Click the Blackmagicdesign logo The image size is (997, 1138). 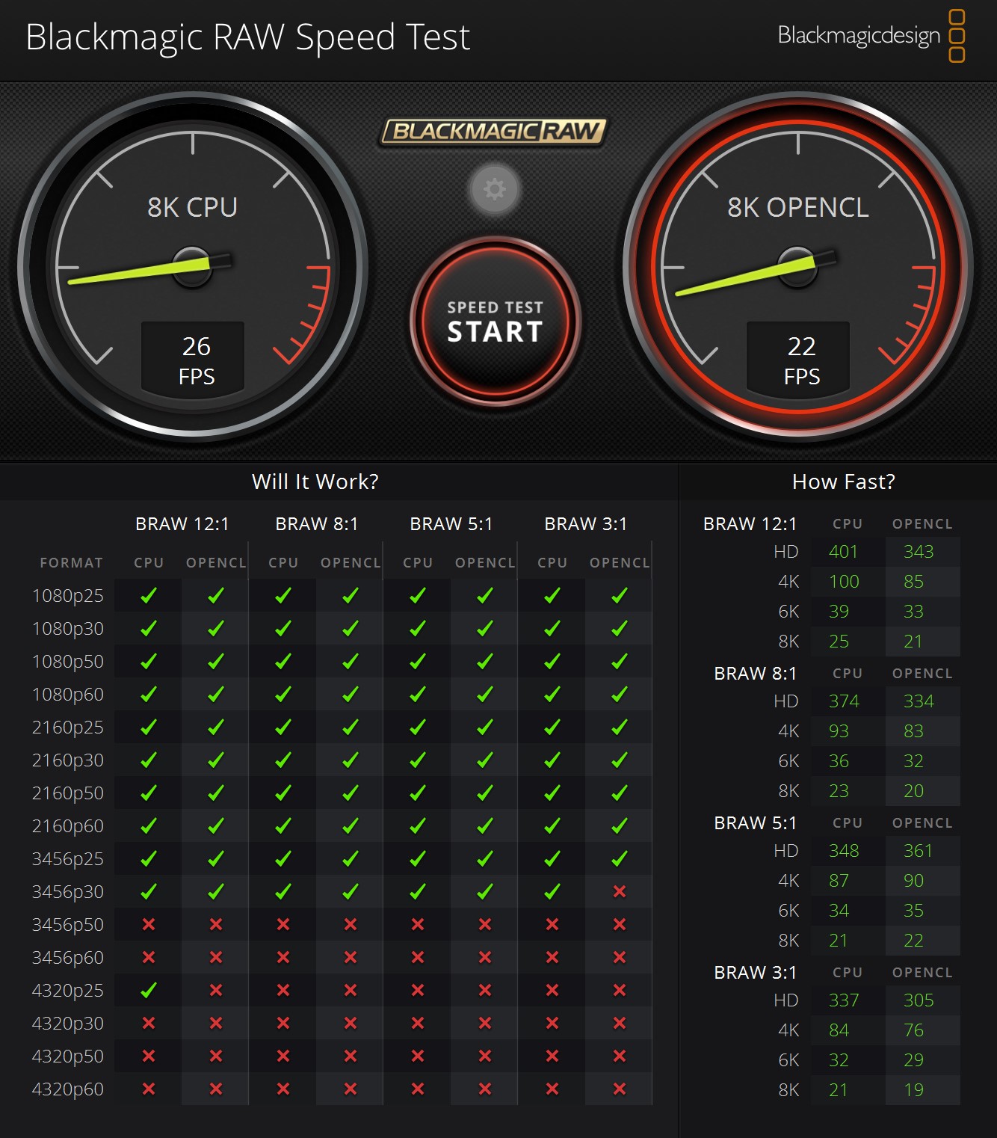coord(871,35)
